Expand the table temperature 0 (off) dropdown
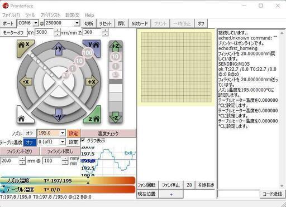This screenshot has height=207, width=286. [63, 142]
